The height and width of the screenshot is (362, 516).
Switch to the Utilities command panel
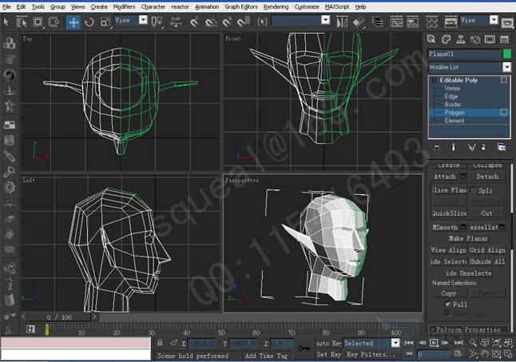tap(505, 39)
